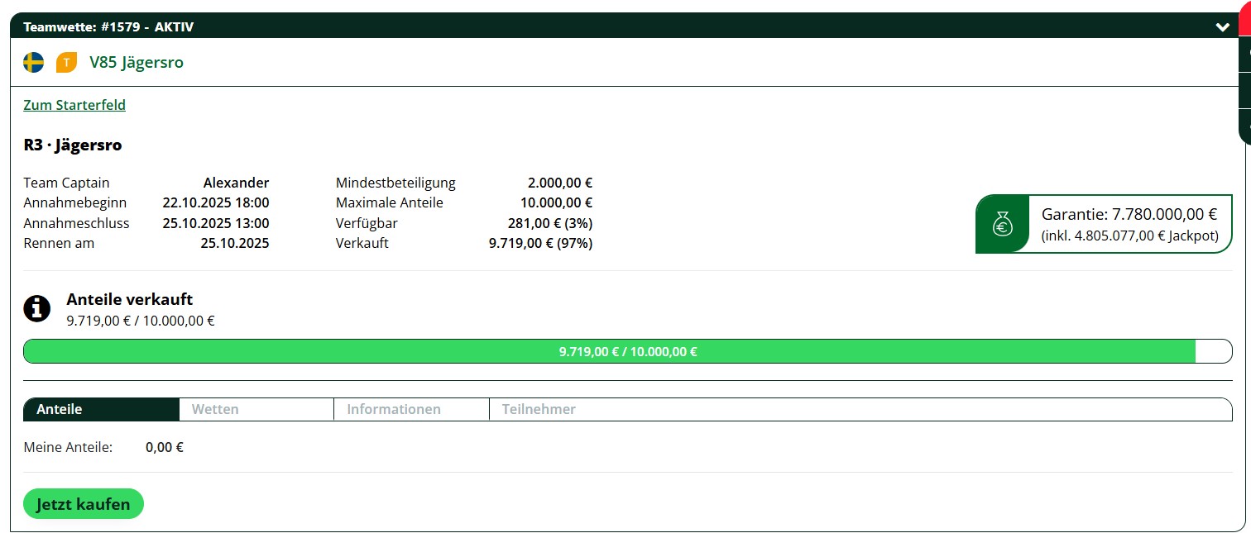Viewport: 1251px width, 533px height.
Task: Click the green filled shares progress bar
Action: (x=609, y=351)
